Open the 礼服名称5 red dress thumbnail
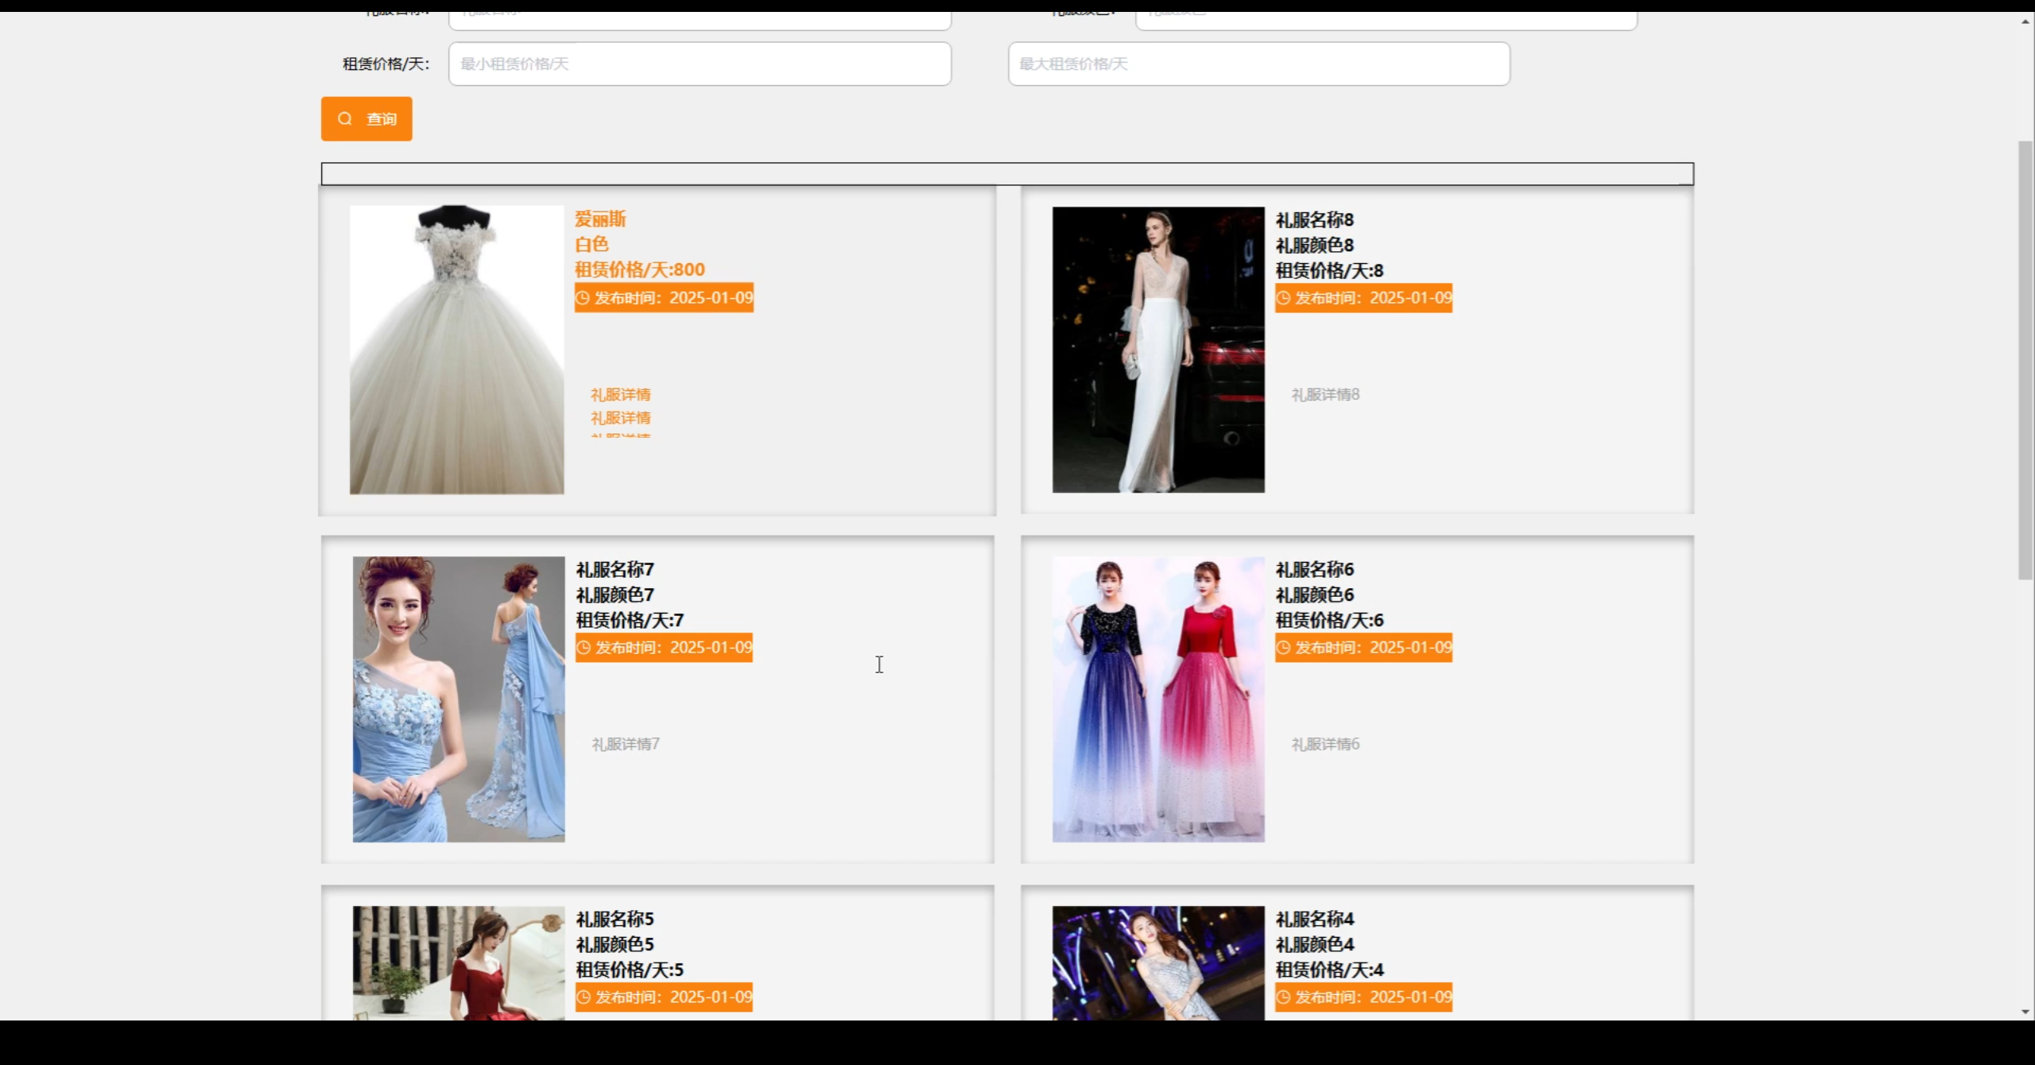Image resolution: width=2035 pixels, height=1065 pixels. pos(459,962)
